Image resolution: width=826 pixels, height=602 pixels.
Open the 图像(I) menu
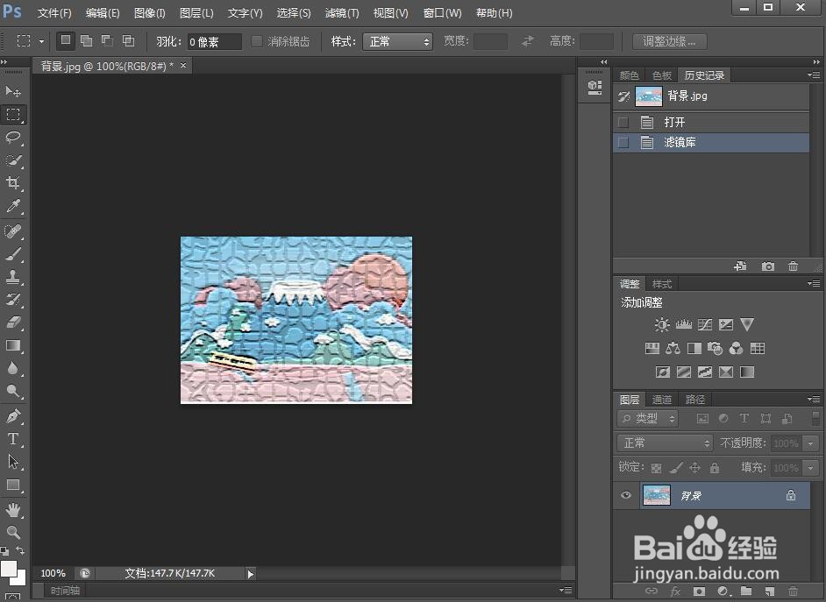click(150, 12)
